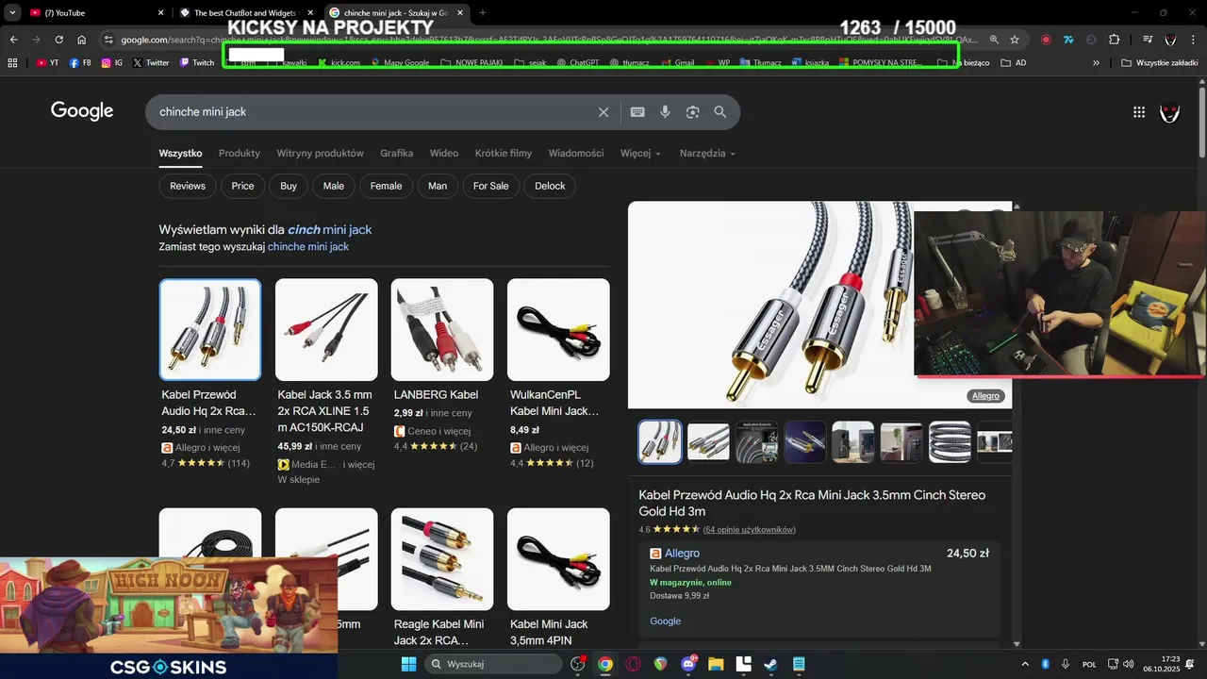The height and width of the screenshot is (679, 1207).
Task: Open the Chrome extensions puzzle icon
Action: (1114, 40)
